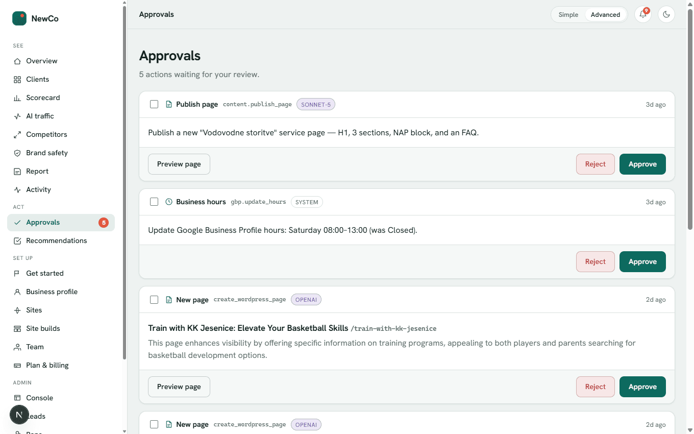Click the Console window icon
The image size is (694, 434).
click(17, 398)
